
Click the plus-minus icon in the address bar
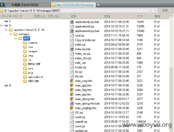[x=151, y=11]
